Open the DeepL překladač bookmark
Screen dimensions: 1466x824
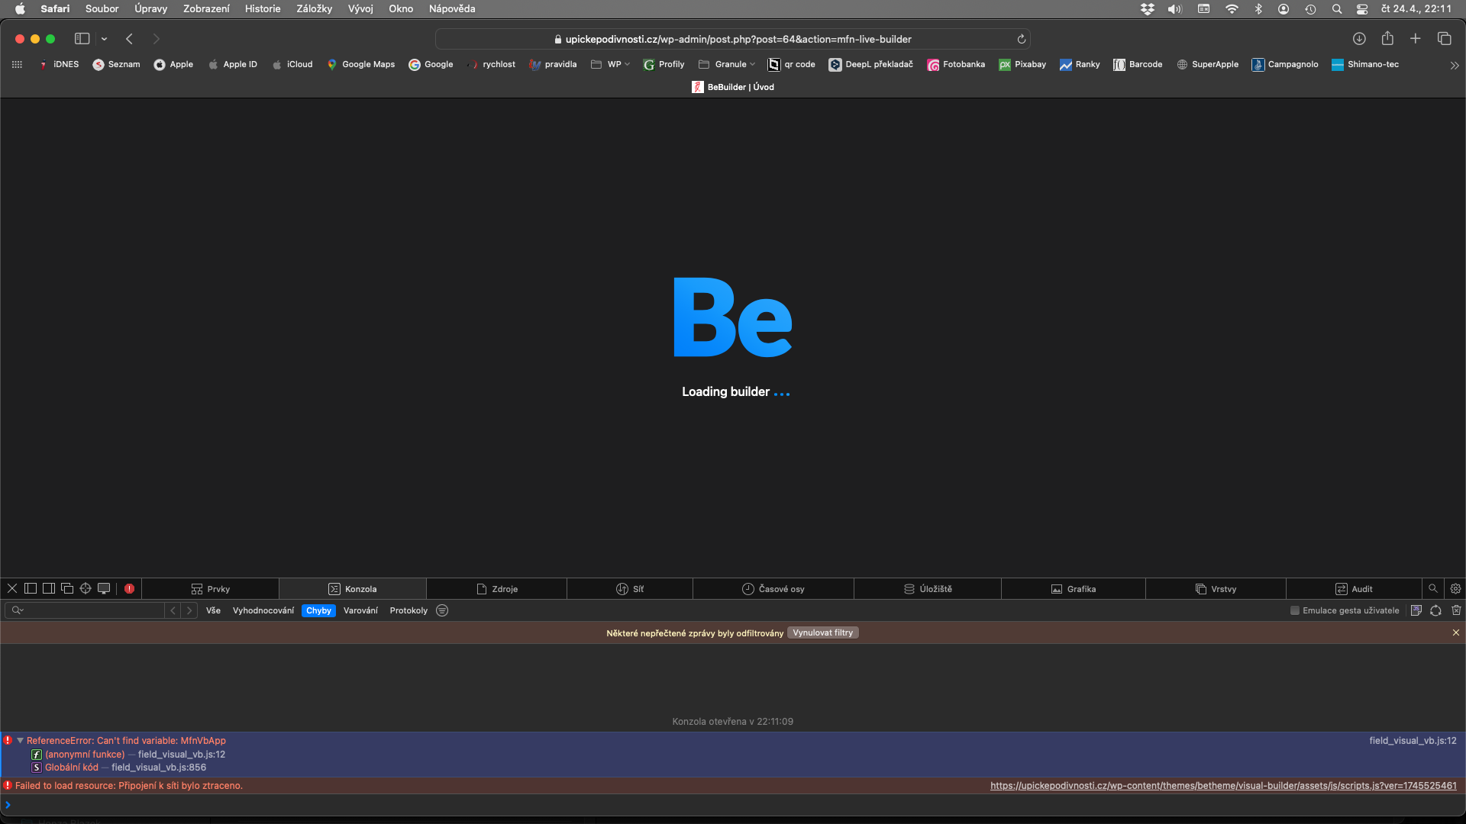pyautogui.click(x=870, y=64)
